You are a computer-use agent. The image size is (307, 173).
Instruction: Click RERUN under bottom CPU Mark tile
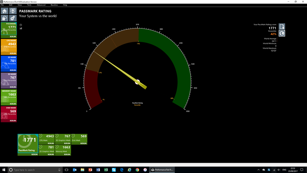coord(51,144)
